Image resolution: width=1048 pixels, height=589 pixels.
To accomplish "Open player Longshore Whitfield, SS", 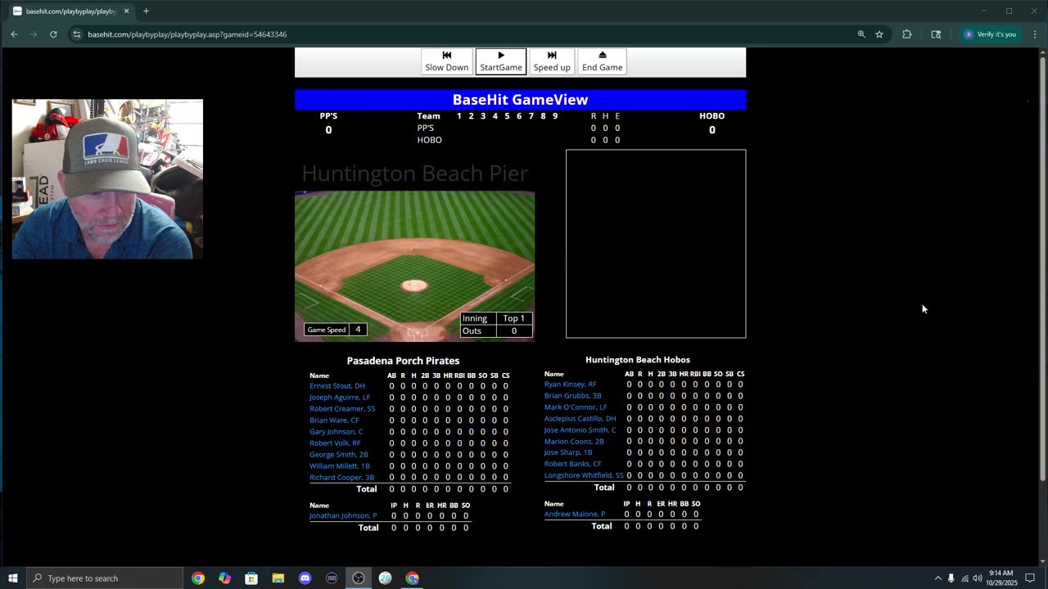I will pyautogui.click(x=584, y=475).
